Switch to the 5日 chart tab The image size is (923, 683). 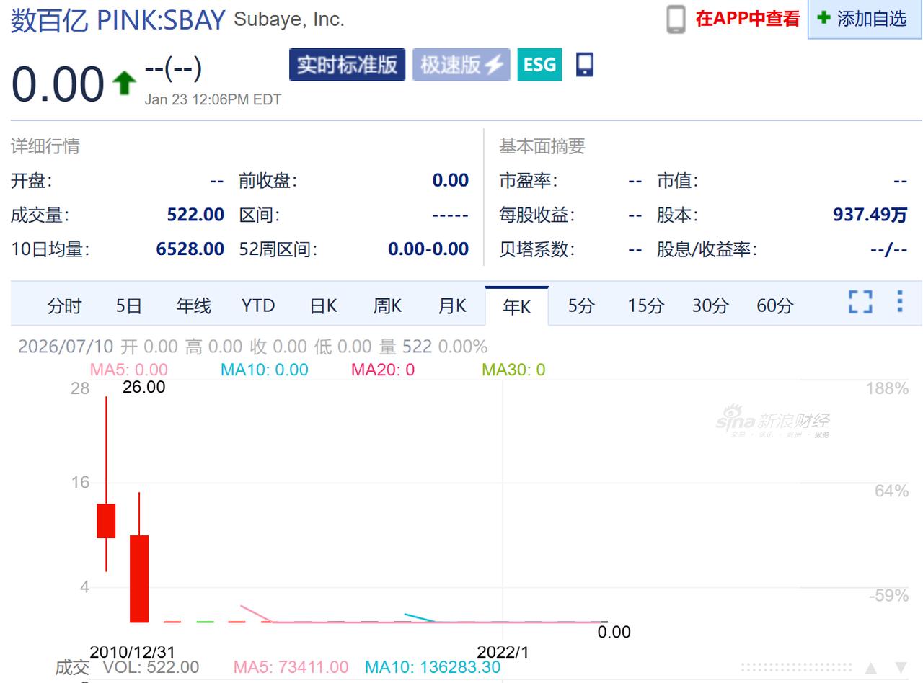click(129, 305)
